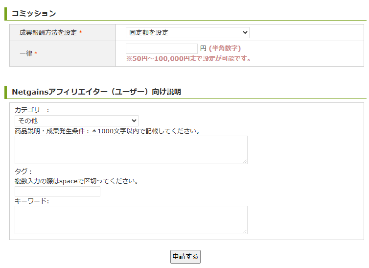Click the Netgainsアフィリエイター向け説明 heading
This screenshot has width=369, height=268.
point(96,92)
